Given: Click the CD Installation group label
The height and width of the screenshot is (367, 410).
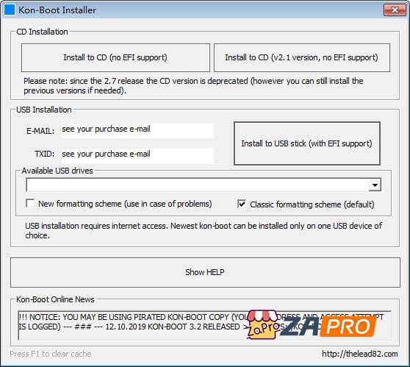Looking at the screenshot, I should pyautogui.click(x=42, y=32).
